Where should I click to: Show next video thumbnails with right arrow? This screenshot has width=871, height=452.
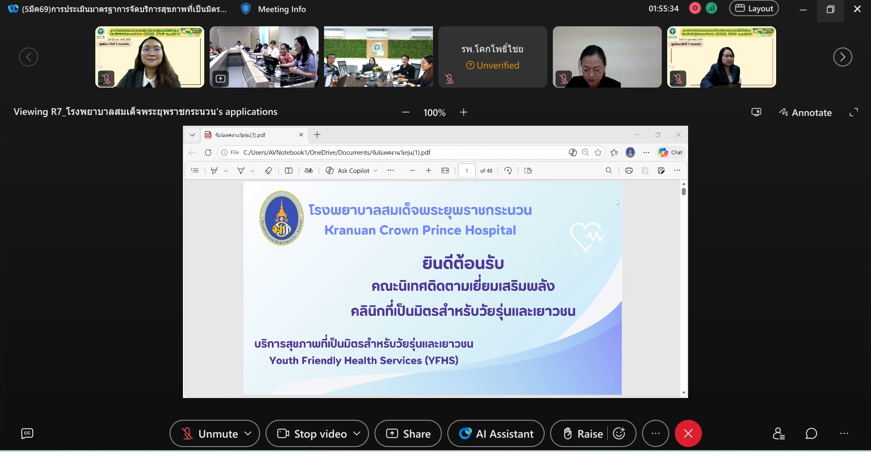[x=842, y=57]
